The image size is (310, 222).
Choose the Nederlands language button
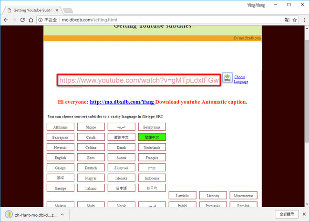click(x=152, y=147)
